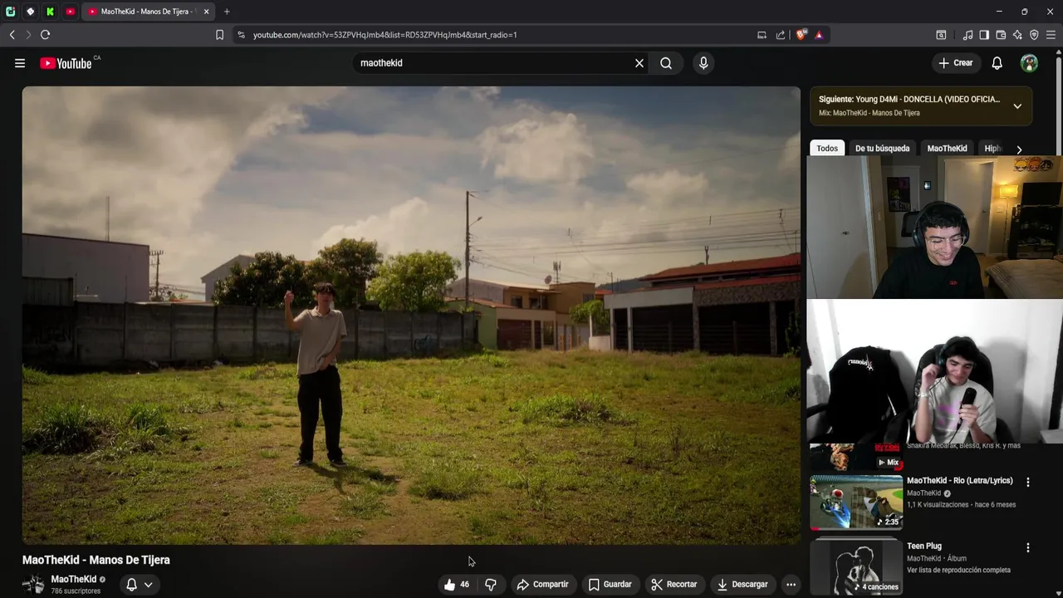Switch to the red YouTube pinned tab
The height and width of the screenshot is (598, 1063).
70,12
